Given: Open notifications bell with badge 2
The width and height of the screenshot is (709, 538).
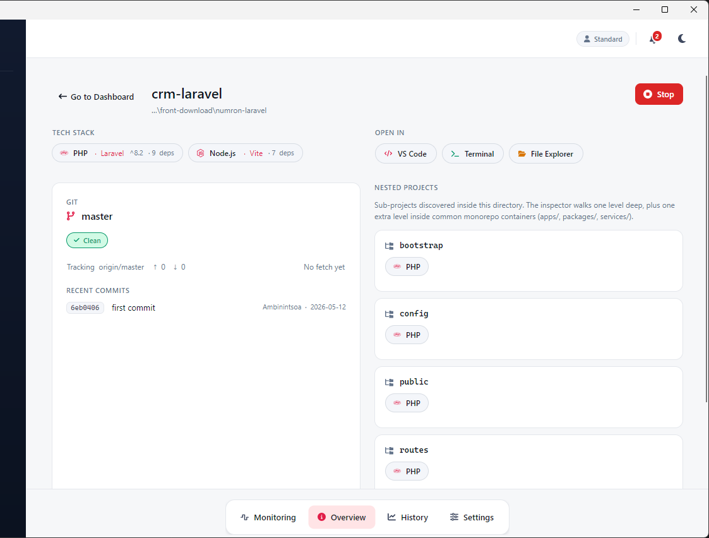Looking at the screenshot, I should tap(654, 39).
